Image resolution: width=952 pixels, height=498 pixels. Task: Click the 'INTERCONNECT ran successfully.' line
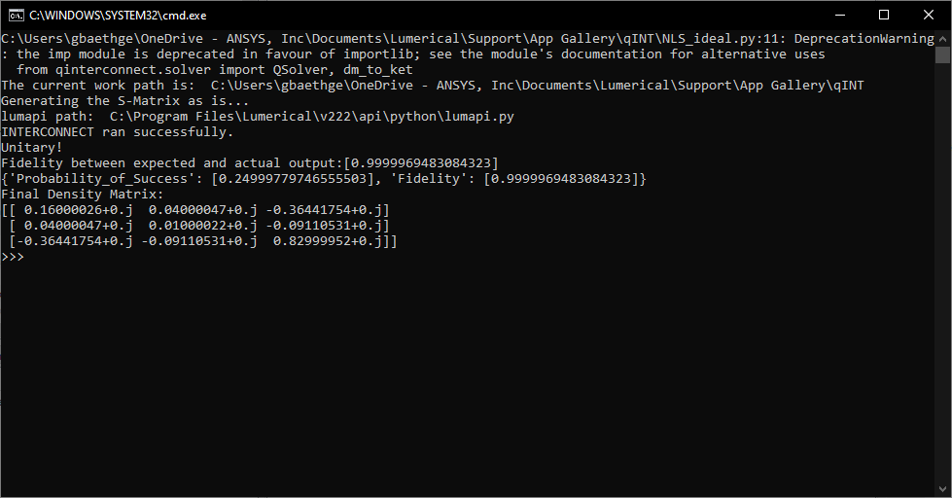(118, 131)
